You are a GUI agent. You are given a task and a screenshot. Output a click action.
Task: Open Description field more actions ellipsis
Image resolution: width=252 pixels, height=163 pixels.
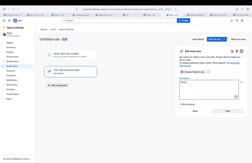[x=241, y=82]
